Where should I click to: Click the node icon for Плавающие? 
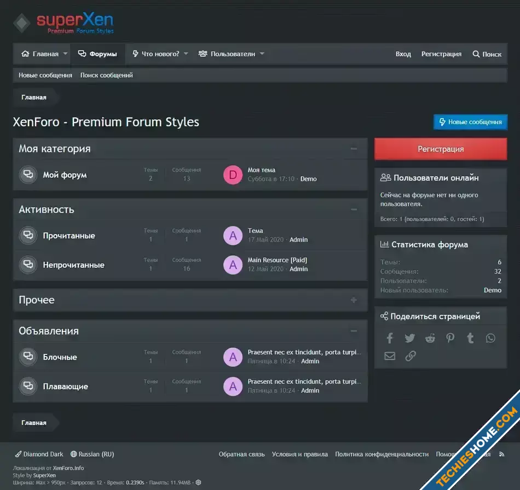pos(28,386)
